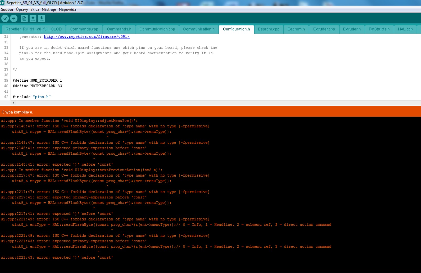The image size is (421, 273).
Task: Click the Arduino logo in title bar
Action: click(3, 3)
